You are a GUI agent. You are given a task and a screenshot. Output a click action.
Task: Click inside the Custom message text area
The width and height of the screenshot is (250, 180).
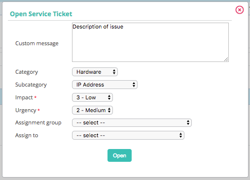tap(150, 42)
